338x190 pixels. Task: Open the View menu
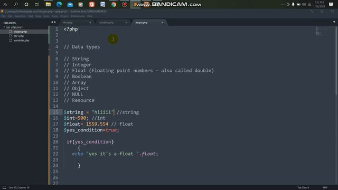[38, 16]
